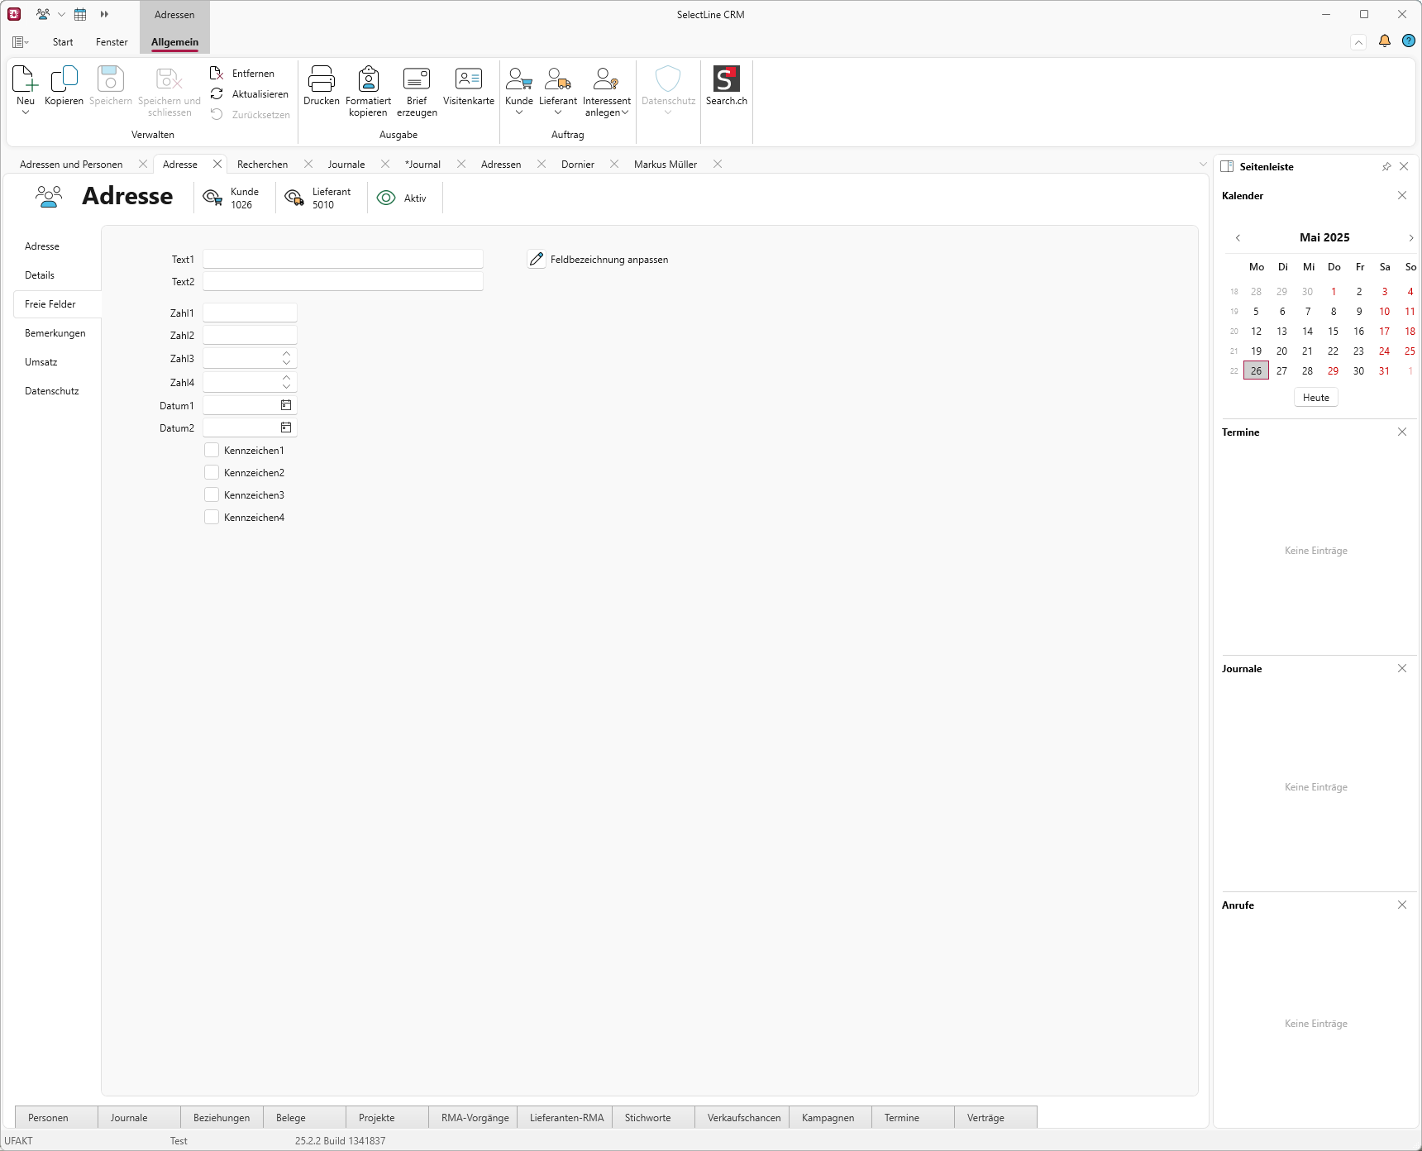The height and width of the screenshot is (1151, 1422).
Task: Check the Kennzeichen4 checkbox
Action: (x=212, y=518)
